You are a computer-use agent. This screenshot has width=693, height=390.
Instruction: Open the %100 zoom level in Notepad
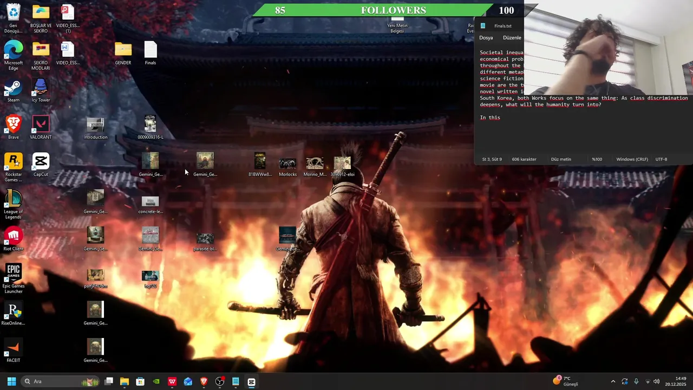click(x=597, y=159)
